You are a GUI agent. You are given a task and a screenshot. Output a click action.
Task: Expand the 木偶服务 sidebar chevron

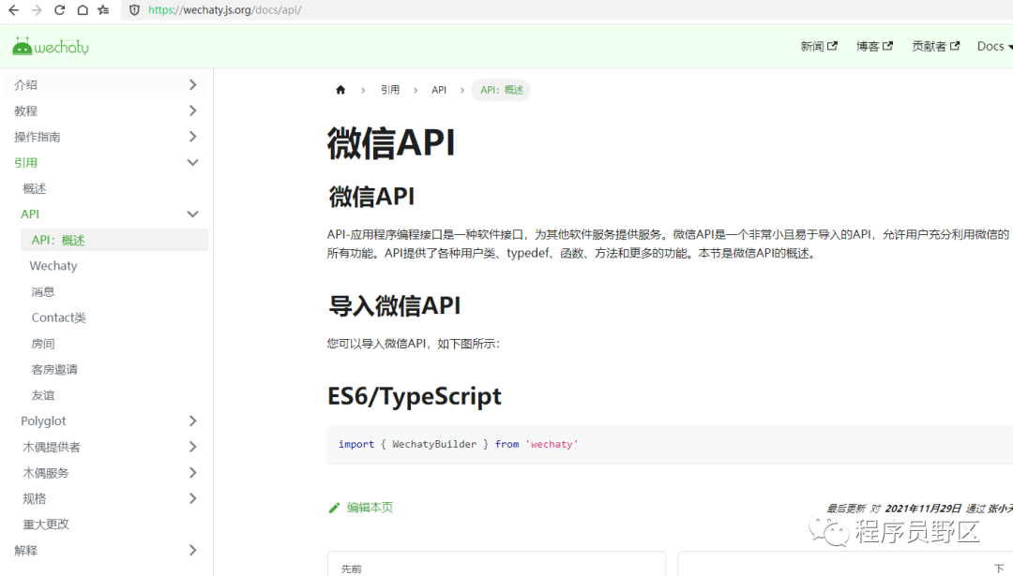click(192, 472)
